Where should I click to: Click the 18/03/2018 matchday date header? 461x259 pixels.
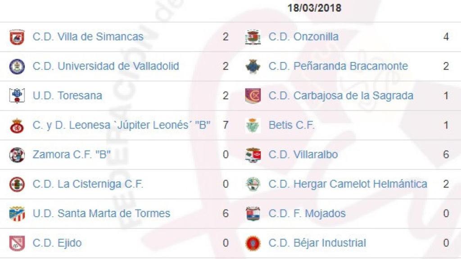click(308, 7)
